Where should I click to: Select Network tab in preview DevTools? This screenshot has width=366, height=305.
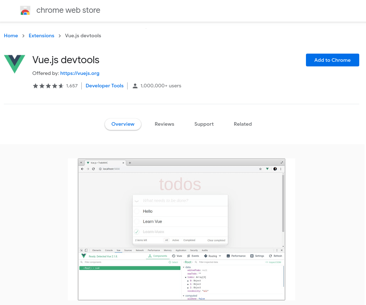140,250
